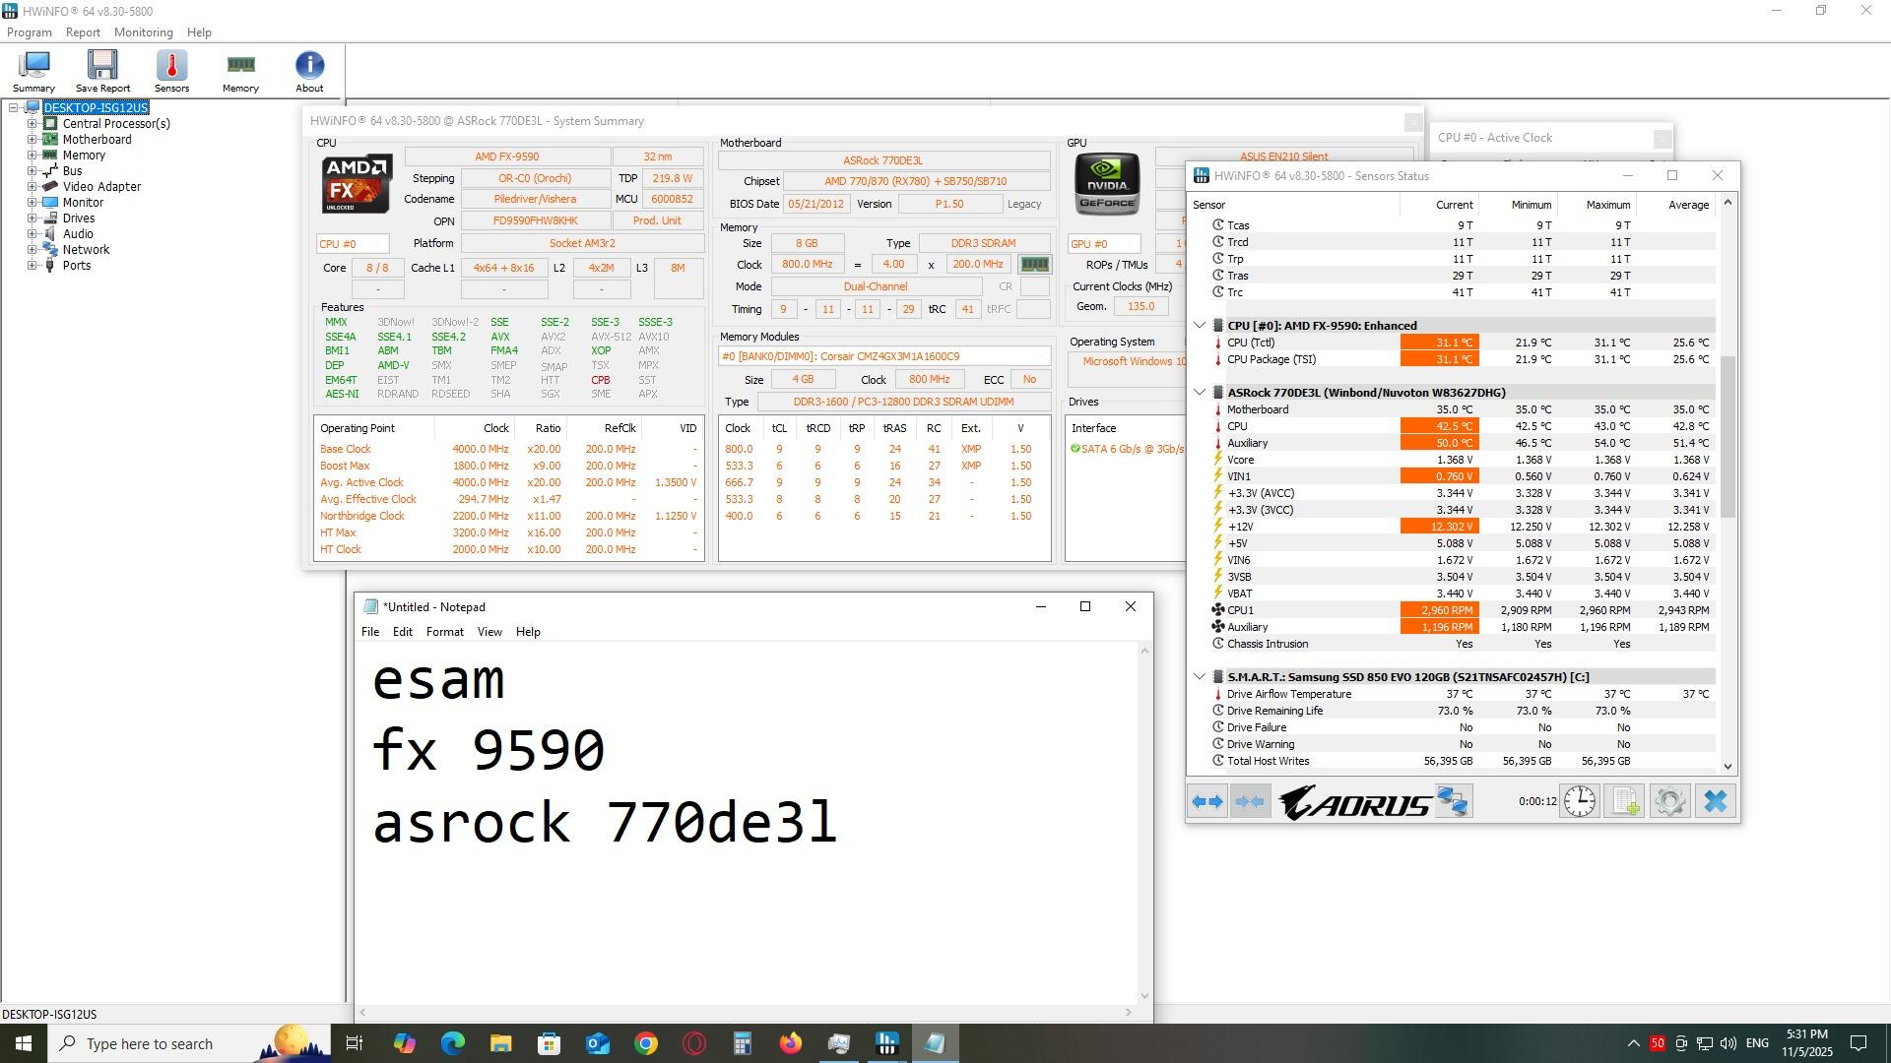Open sensor settings gear icon
The height and width of the screenshot is (1063, 1891).
coord(1670,802)
